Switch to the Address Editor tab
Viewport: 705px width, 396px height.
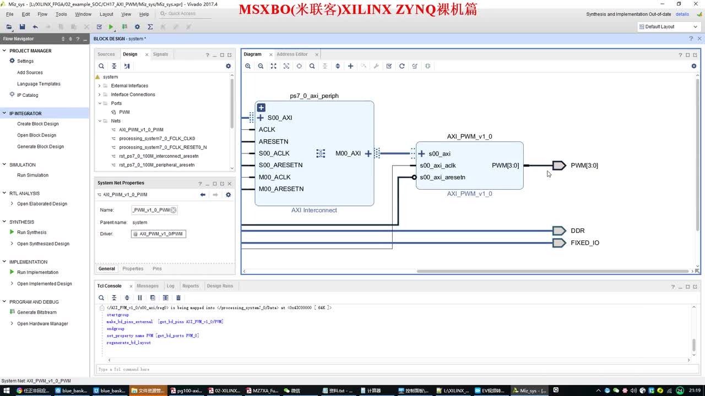pos(292,54)
